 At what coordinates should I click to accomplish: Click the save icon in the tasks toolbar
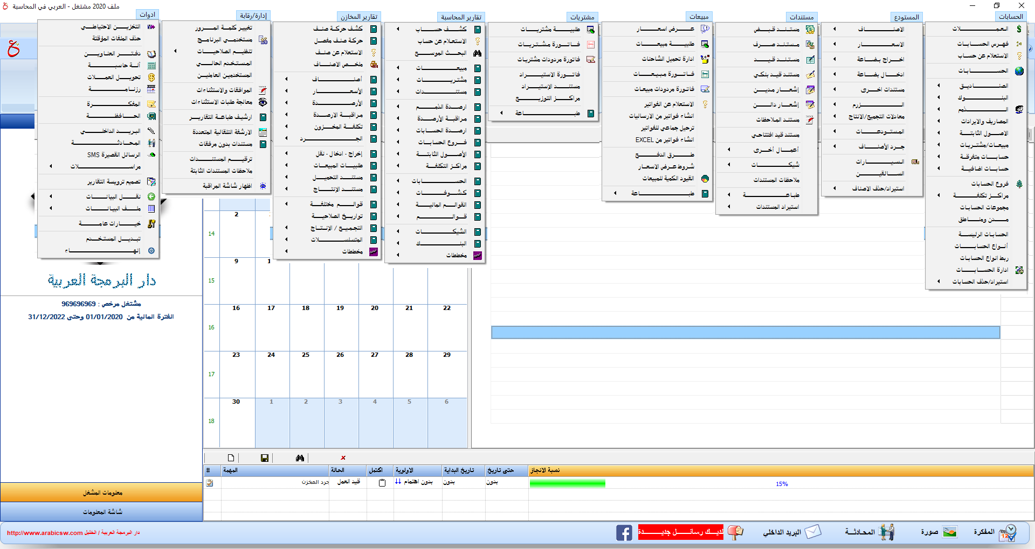264,458
